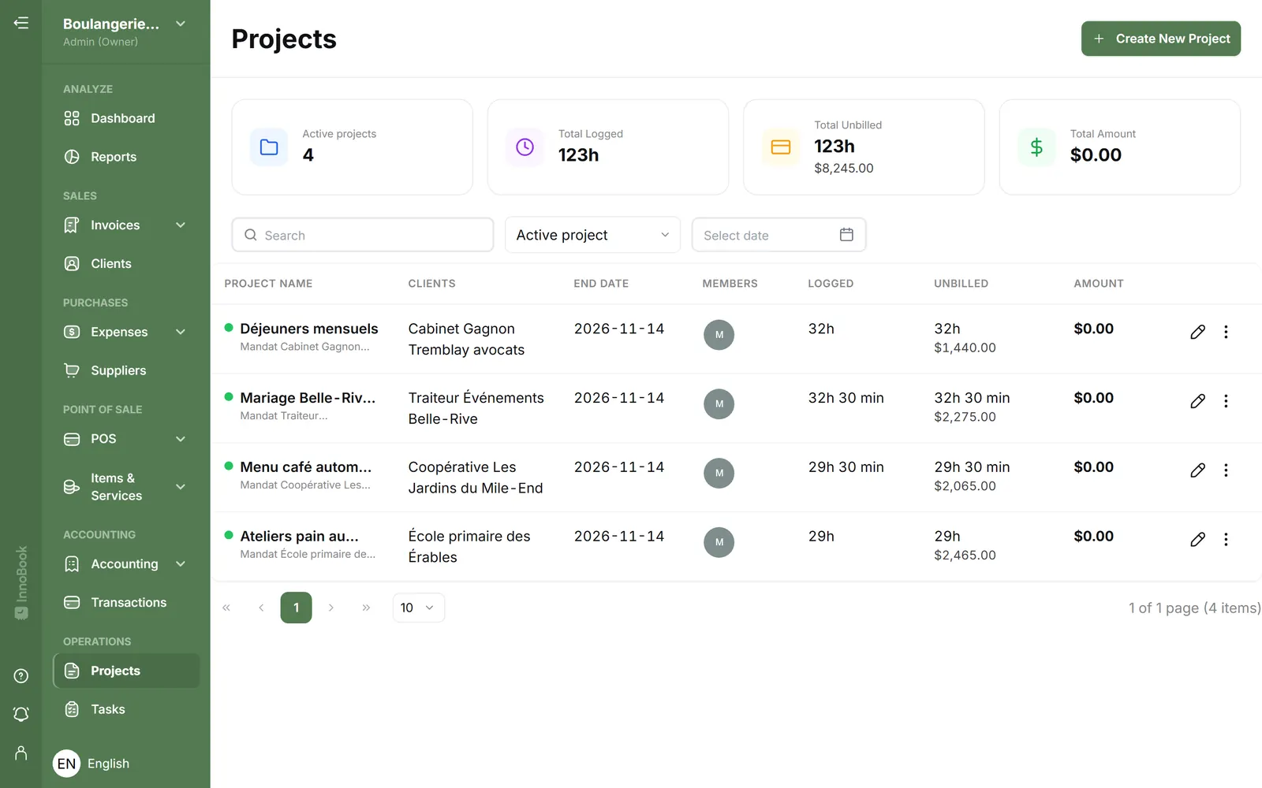Screen dimensions: 1262x788
Task: Open the help question-mark icon
Action: [x=21, y=676]
